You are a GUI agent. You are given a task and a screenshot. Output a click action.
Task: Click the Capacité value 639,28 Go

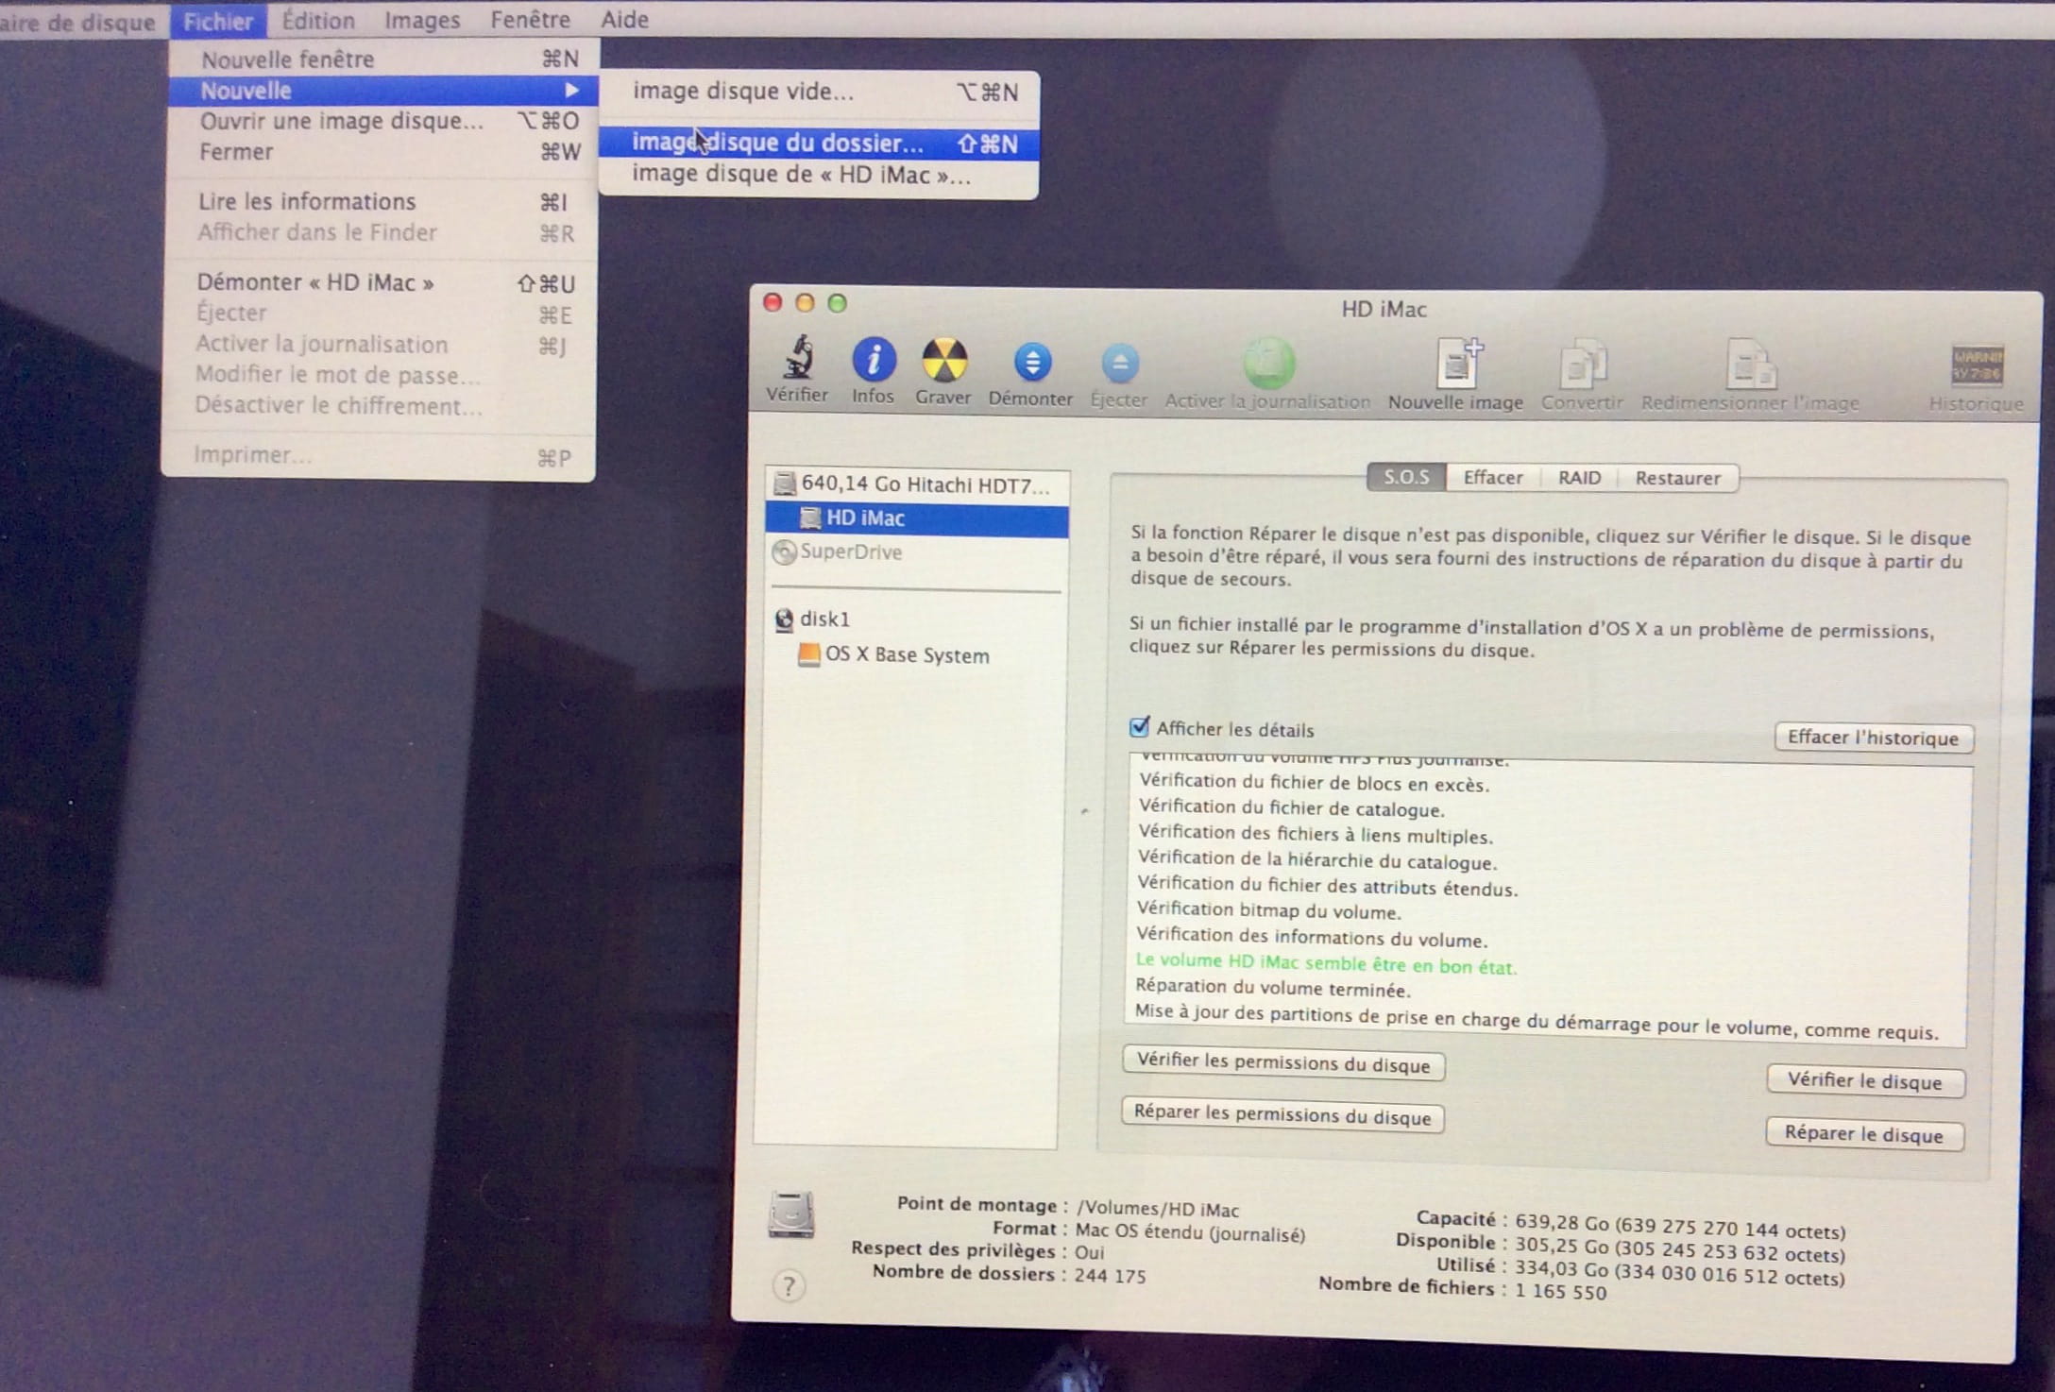(1680, 1228)
